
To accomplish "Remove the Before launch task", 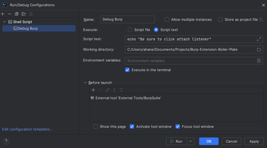I will coord(100,90).
